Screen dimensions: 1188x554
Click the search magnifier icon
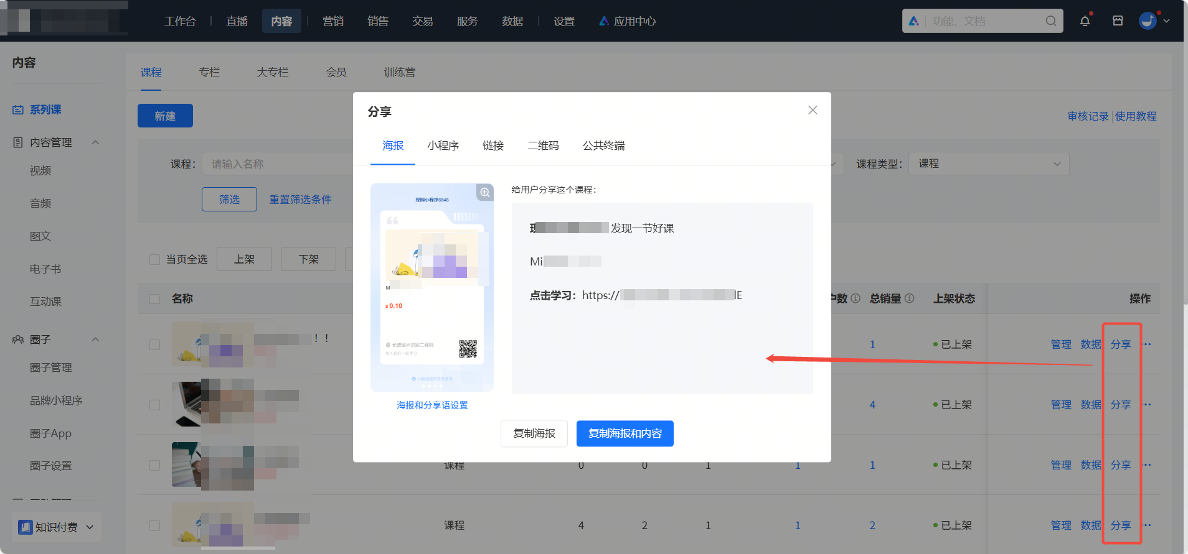click(1051, 21)
